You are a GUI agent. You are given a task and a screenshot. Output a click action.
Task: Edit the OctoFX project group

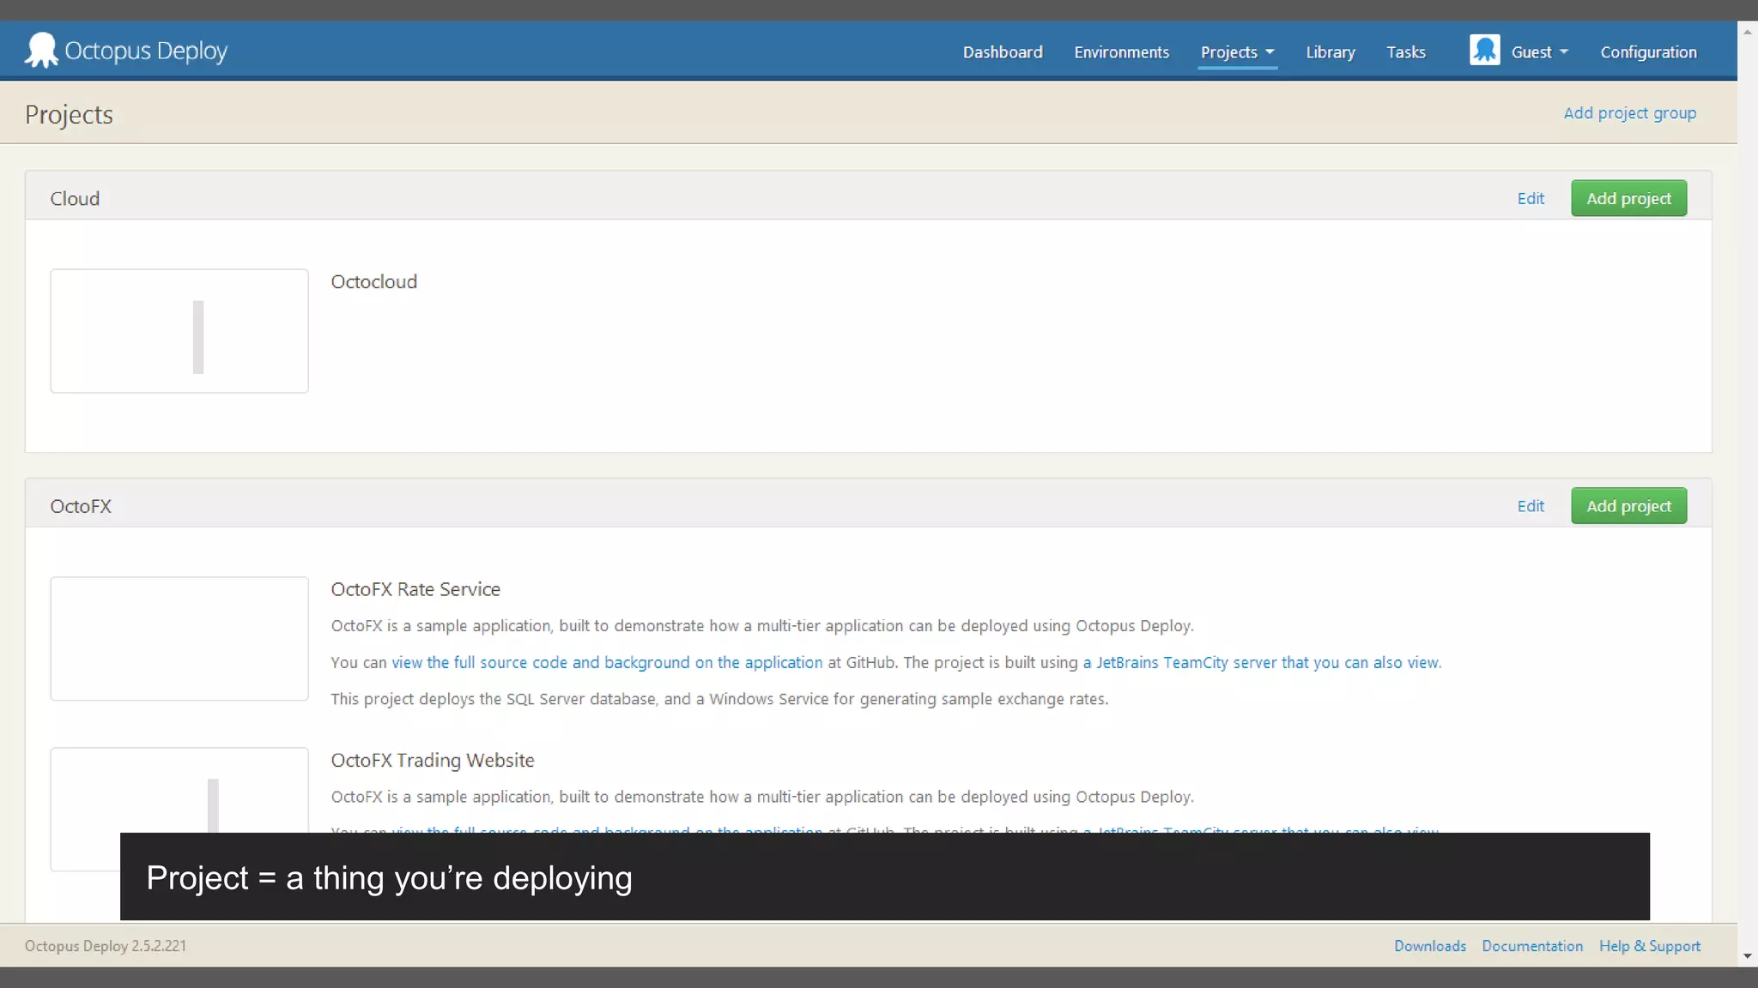click(x=1530, y=506)
